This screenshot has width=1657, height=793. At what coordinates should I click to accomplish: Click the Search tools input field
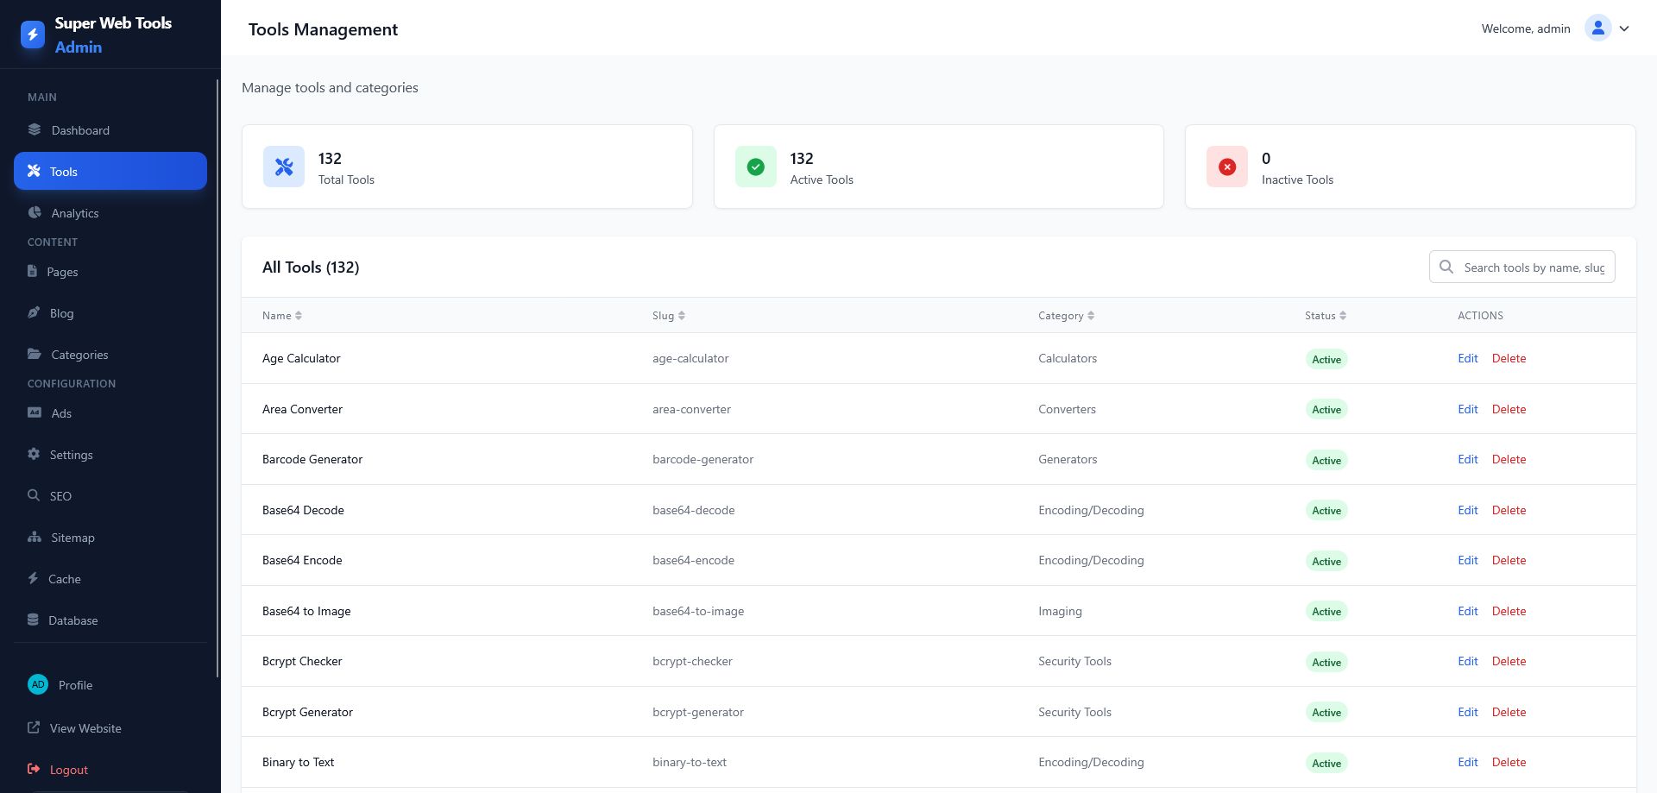point(1522,267)
